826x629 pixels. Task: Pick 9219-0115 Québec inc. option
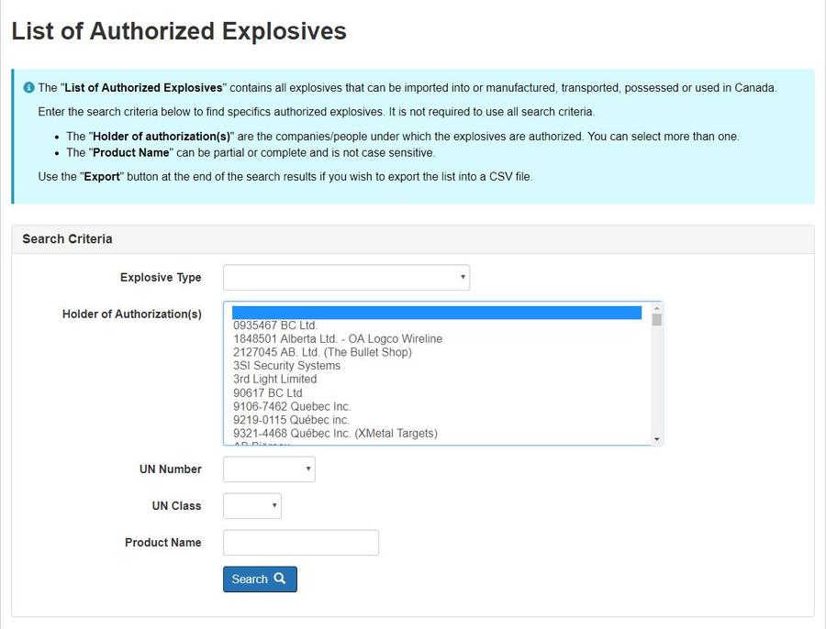291,420
